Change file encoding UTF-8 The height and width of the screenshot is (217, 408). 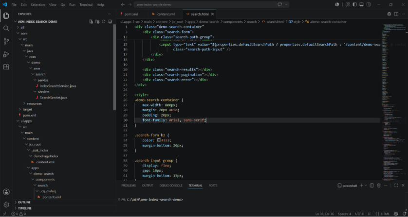tap(359, 214)
